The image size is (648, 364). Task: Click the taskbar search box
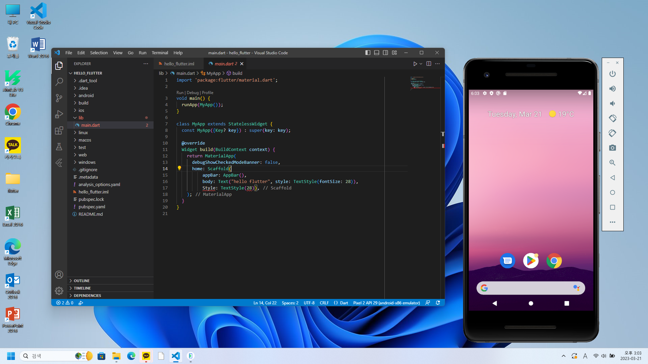(56, 356)
